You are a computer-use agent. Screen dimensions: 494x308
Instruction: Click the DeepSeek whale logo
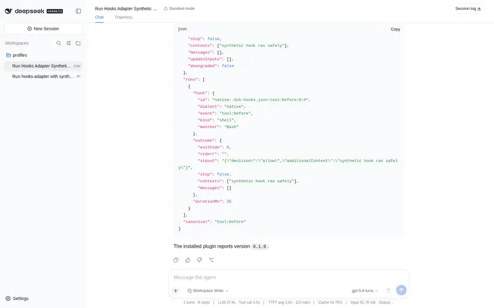tap(9, 11)
